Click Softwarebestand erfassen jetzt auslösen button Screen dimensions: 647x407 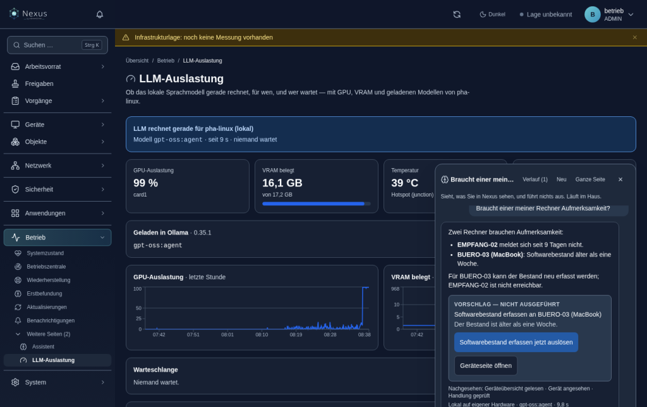(516, 342)
